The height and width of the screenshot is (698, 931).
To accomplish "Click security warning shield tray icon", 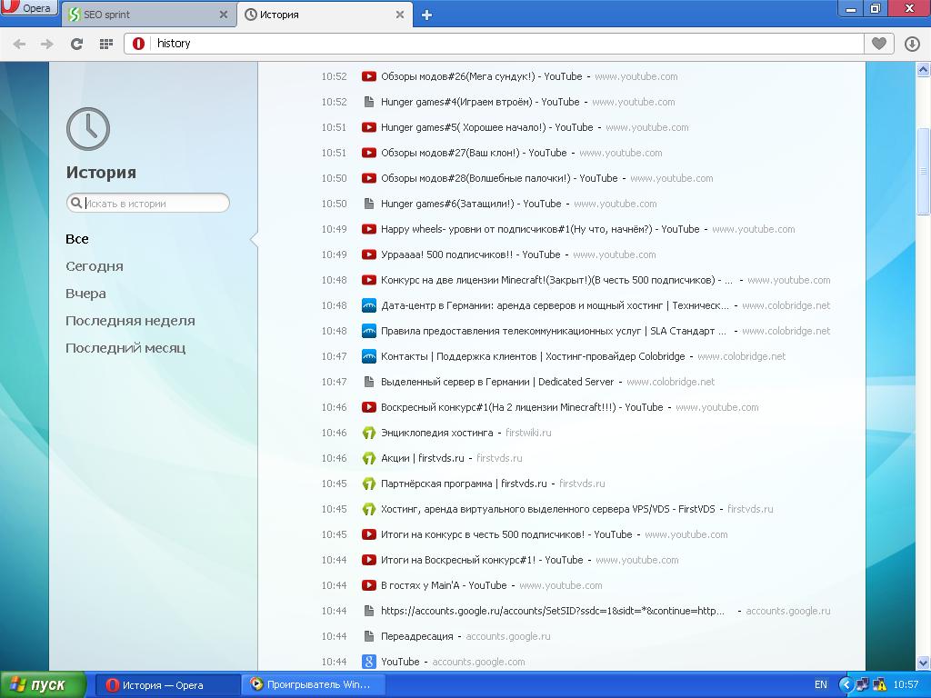I will click(879, 685).
